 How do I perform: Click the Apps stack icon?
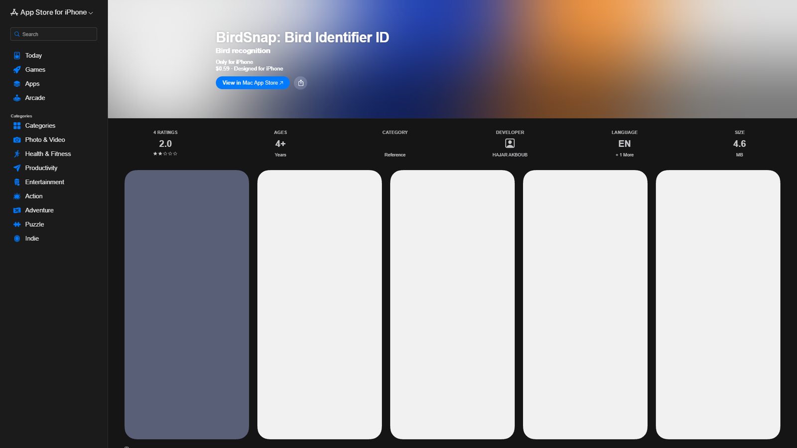point(17,84)
